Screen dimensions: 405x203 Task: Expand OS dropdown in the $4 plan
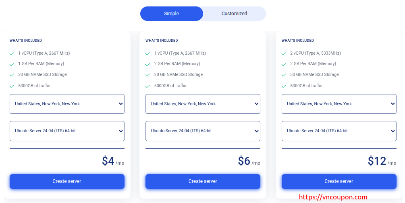pyautogui.click(x=67, y=131)
